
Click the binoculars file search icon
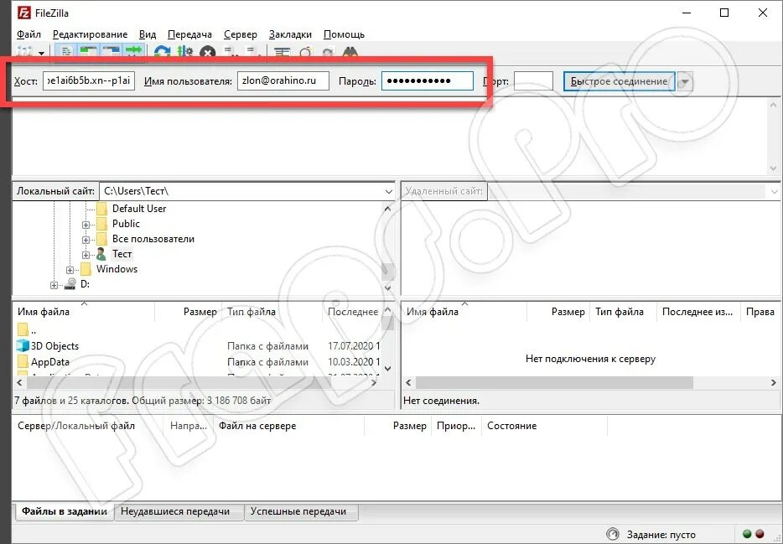click(350, 53)
